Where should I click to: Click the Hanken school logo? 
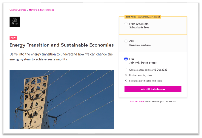point(14,22)
